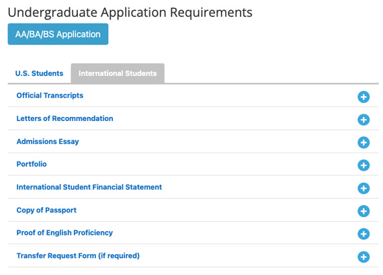Screen dimensions: 383x275
Task: Click plus icon for Proof of English Proficiency
Action: click(364, 234)
